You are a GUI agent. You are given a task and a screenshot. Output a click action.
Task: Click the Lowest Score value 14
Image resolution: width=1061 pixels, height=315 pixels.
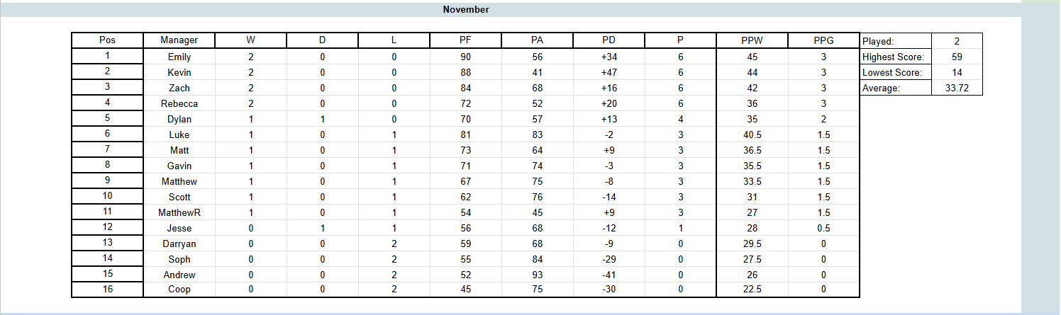(957, 72)
